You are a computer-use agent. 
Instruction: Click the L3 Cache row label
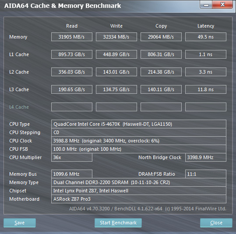[19, 89]
